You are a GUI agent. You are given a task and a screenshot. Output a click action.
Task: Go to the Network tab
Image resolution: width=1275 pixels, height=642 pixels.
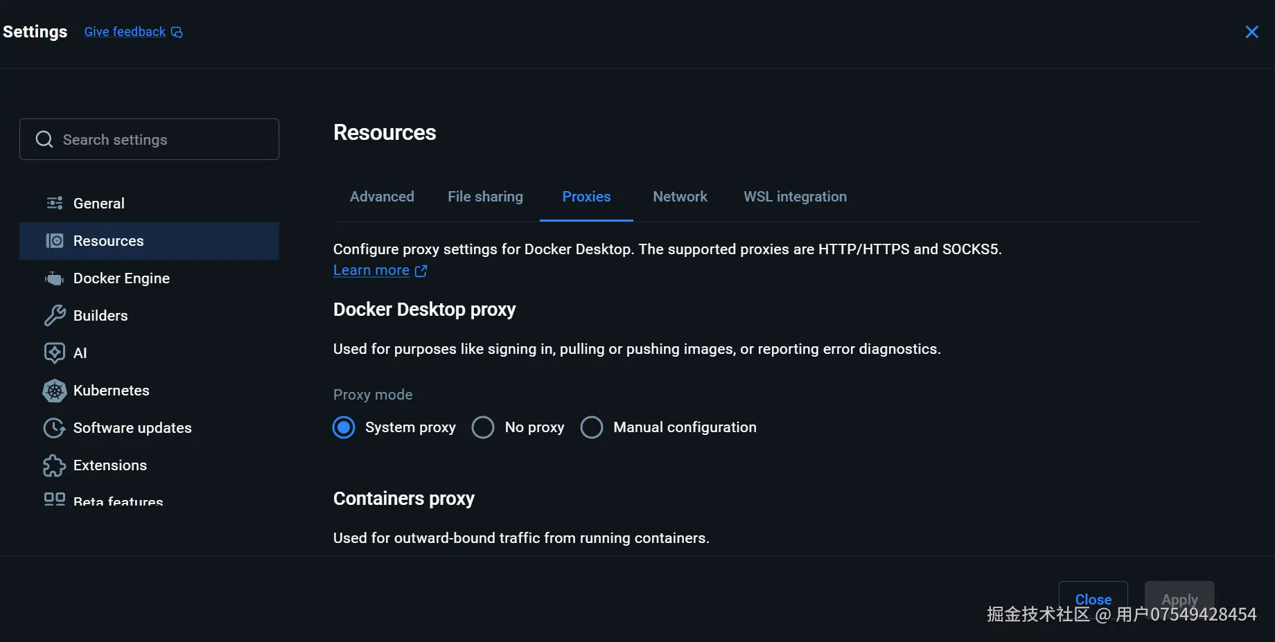[x=680, y=197]
